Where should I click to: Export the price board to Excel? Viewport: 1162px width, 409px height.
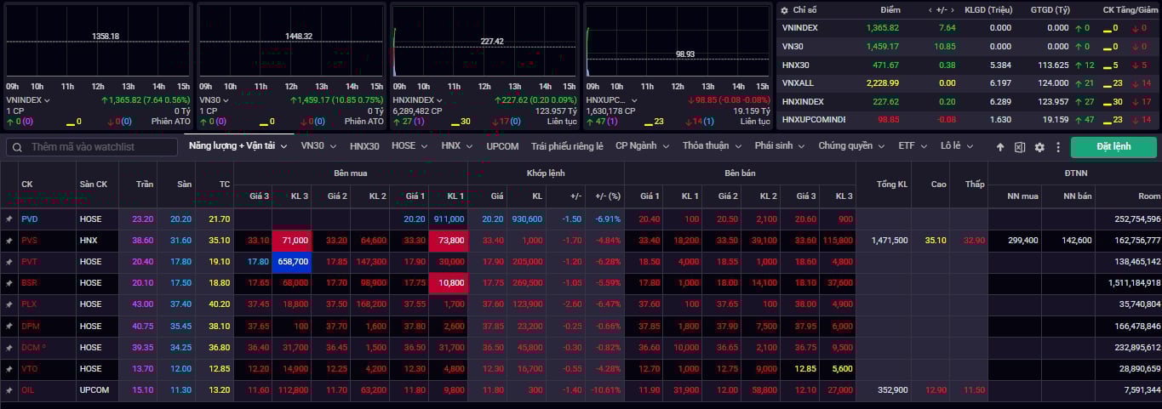coord(1020,147)
